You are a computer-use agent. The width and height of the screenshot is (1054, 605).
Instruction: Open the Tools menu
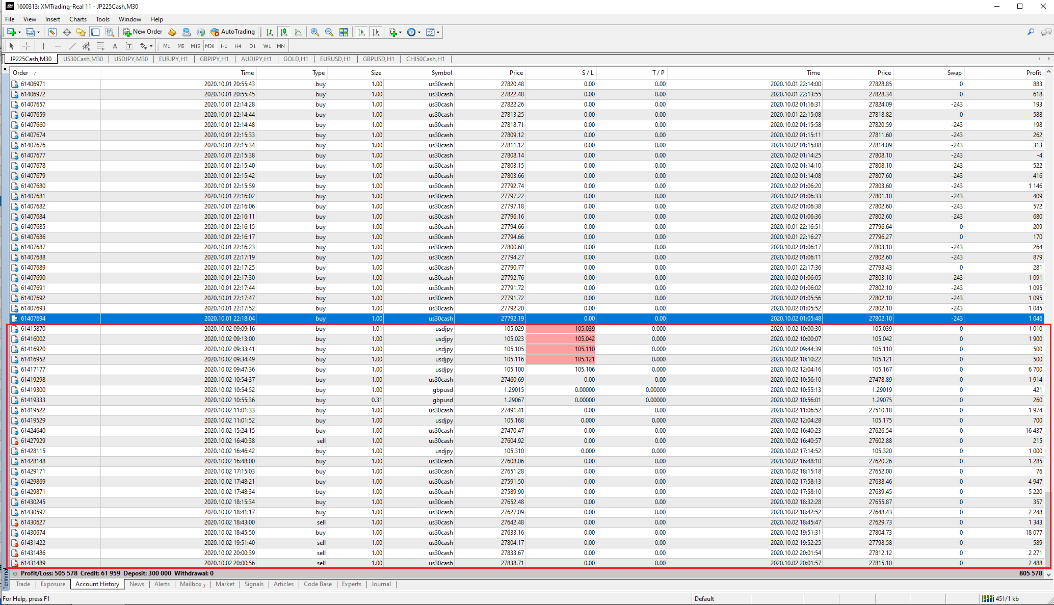(102, 19)
